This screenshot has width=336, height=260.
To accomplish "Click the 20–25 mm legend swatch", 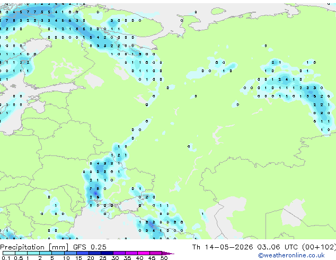I will click(94, 253).
